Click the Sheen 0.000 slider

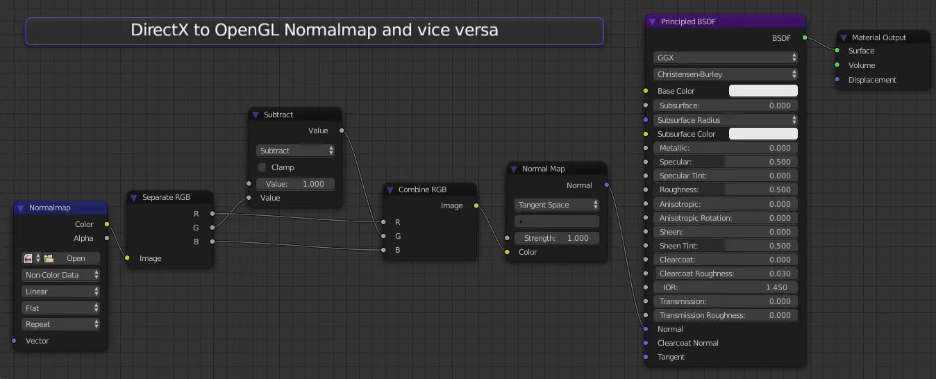tap(726, 232)
